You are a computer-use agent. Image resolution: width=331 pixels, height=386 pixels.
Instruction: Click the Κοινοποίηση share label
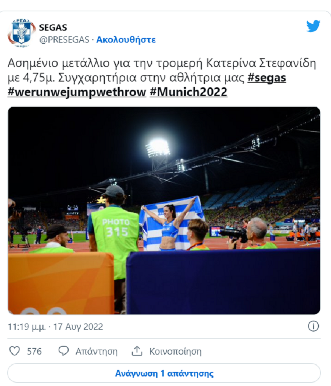coord(175,351)
